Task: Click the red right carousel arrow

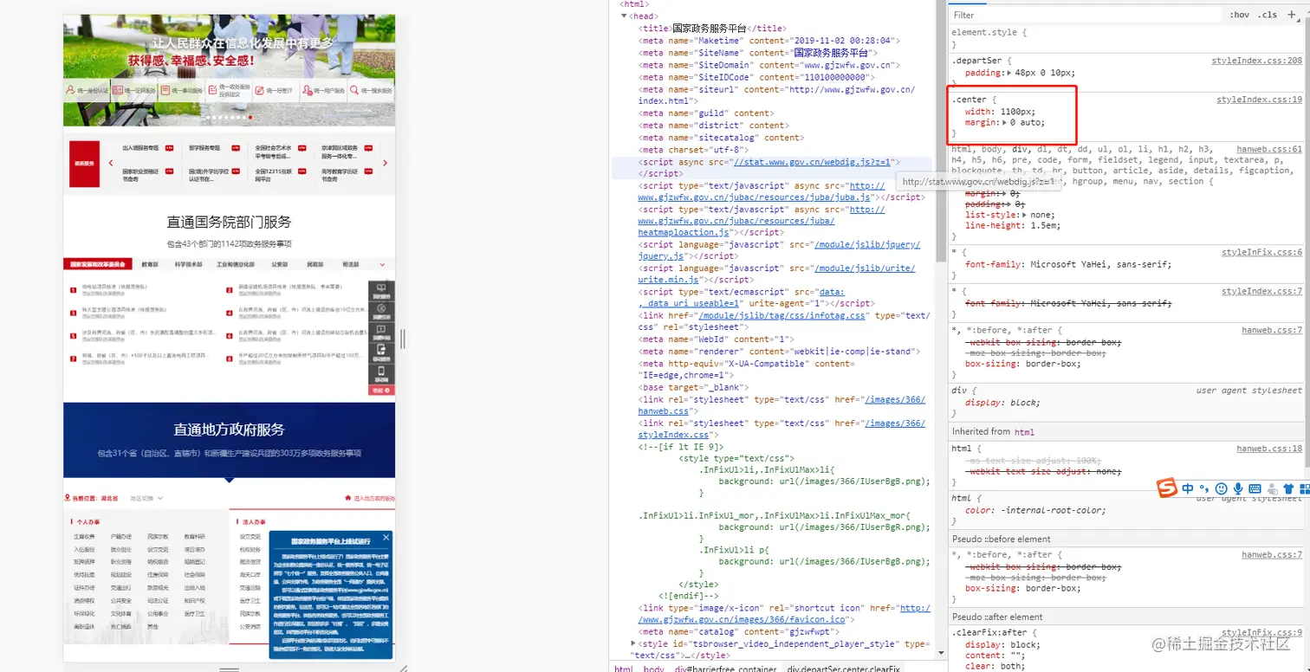Action: (x=385, y=163)
